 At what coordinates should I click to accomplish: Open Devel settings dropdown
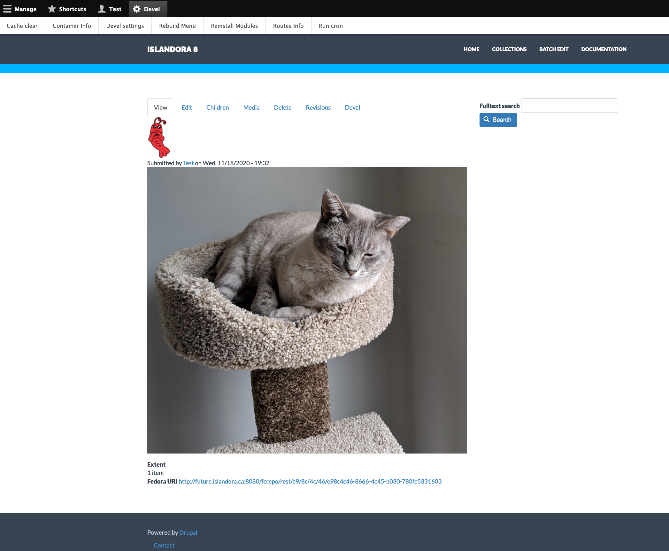point(125,26)
